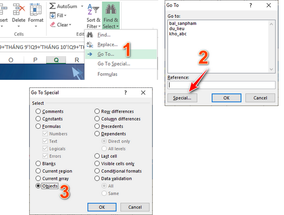Image resolution: width=284 pixels, height=215 pixels.
Task: Select column header P
Action: (x=35, y=60)
